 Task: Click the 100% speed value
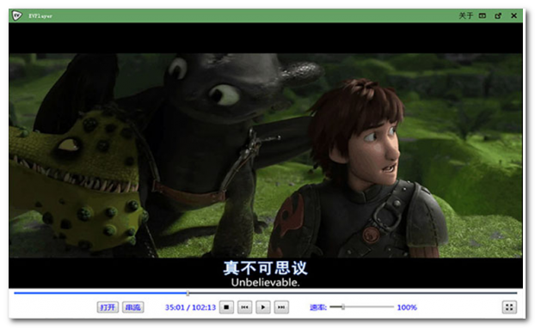pos(407,307)
